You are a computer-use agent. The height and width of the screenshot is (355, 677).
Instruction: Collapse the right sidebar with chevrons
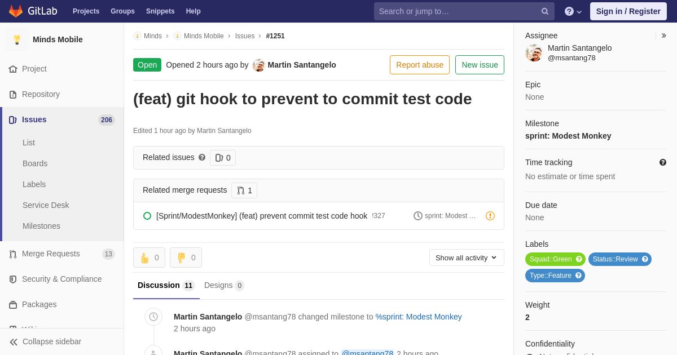663,35
